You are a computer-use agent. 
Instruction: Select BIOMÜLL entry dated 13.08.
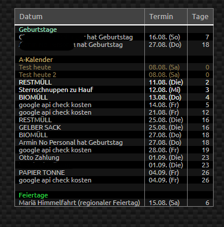(33, 97)
